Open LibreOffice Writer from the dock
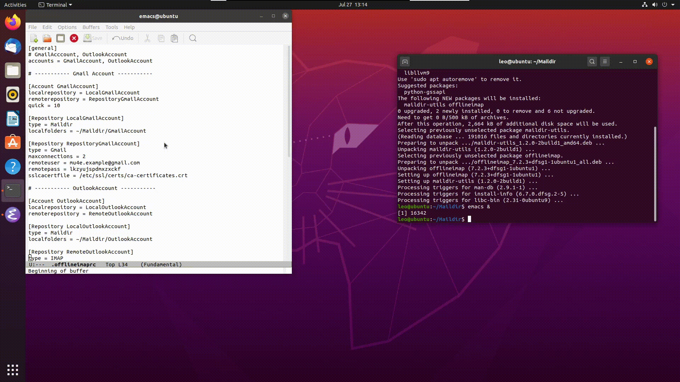 click(13, 118)
